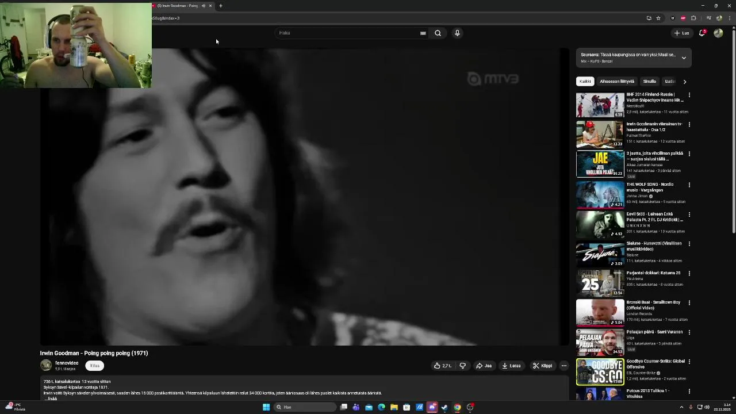Dislike the video with thumbs-down button

tap(462, 366)
